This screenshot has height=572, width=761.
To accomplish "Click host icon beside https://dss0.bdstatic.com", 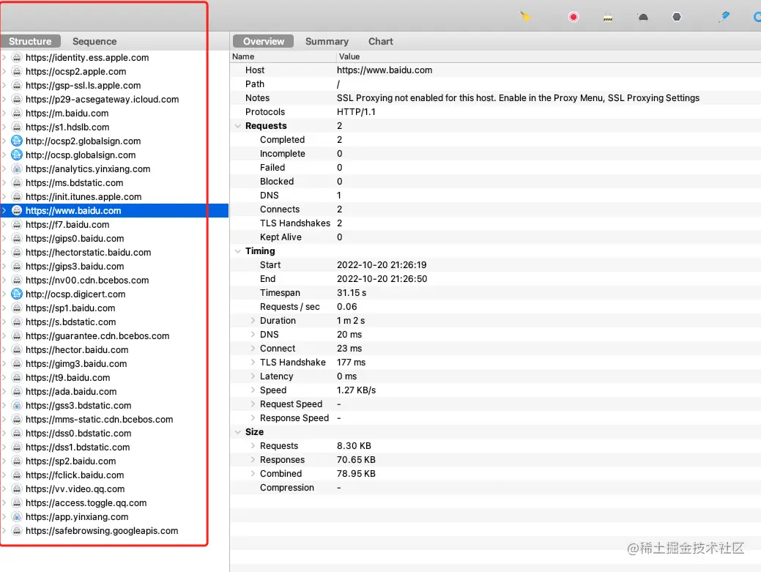I will click(17, 434).
